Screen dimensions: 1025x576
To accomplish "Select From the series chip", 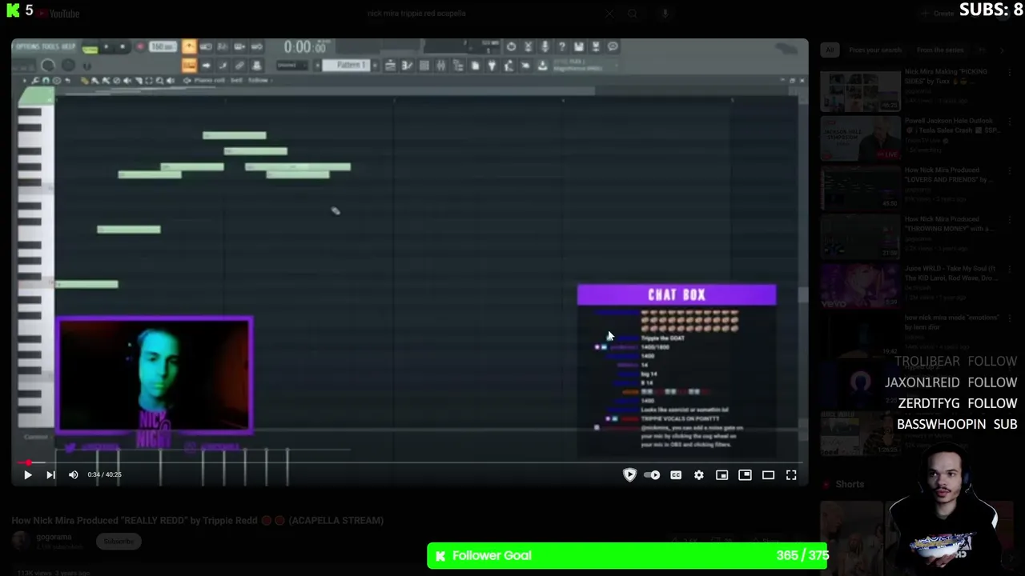I will click(940, 50).
